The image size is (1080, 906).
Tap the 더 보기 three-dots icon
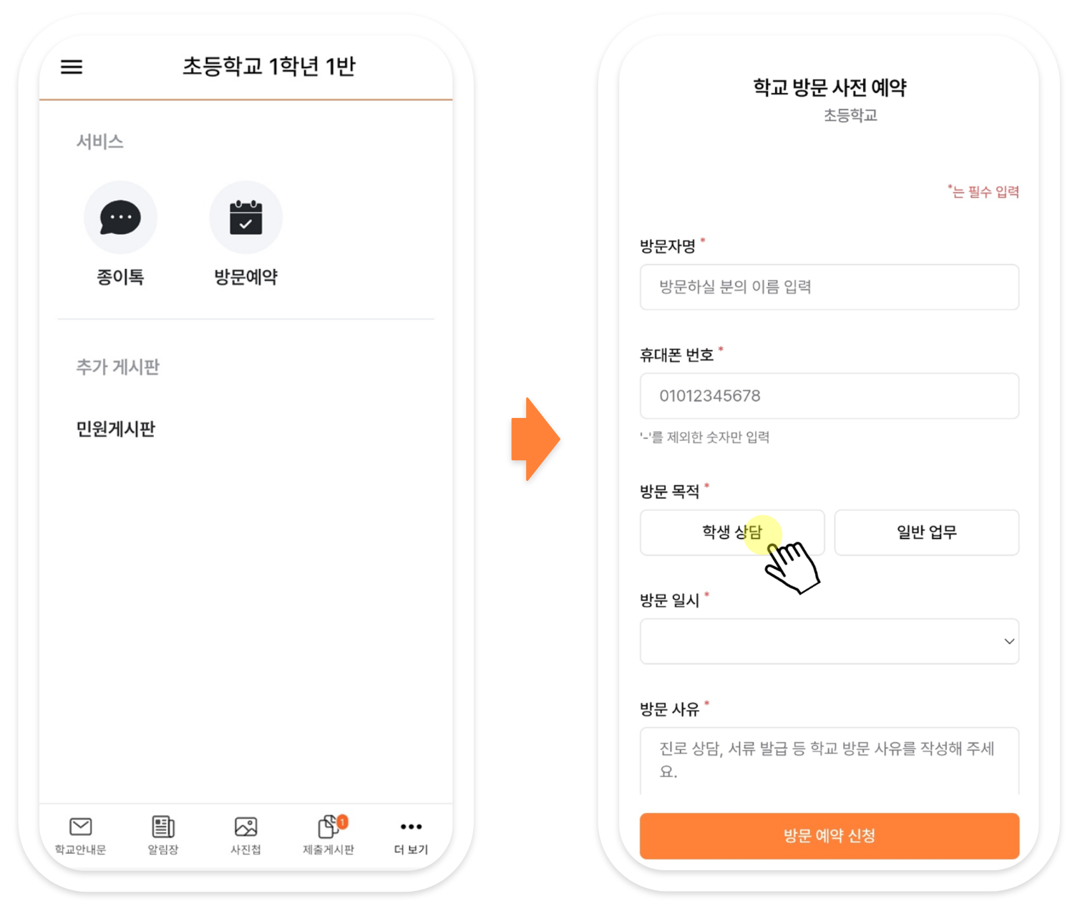[411, 827]
